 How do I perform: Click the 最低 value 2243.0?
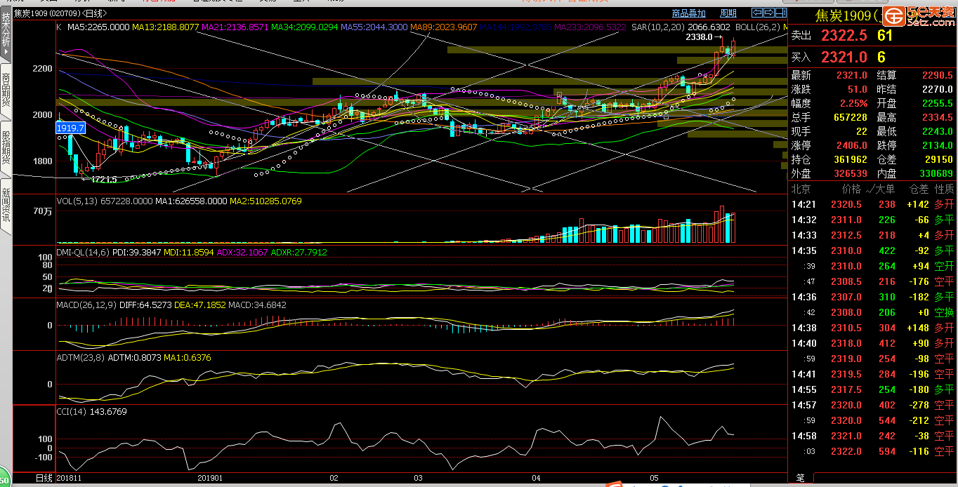tap(938, 131)
